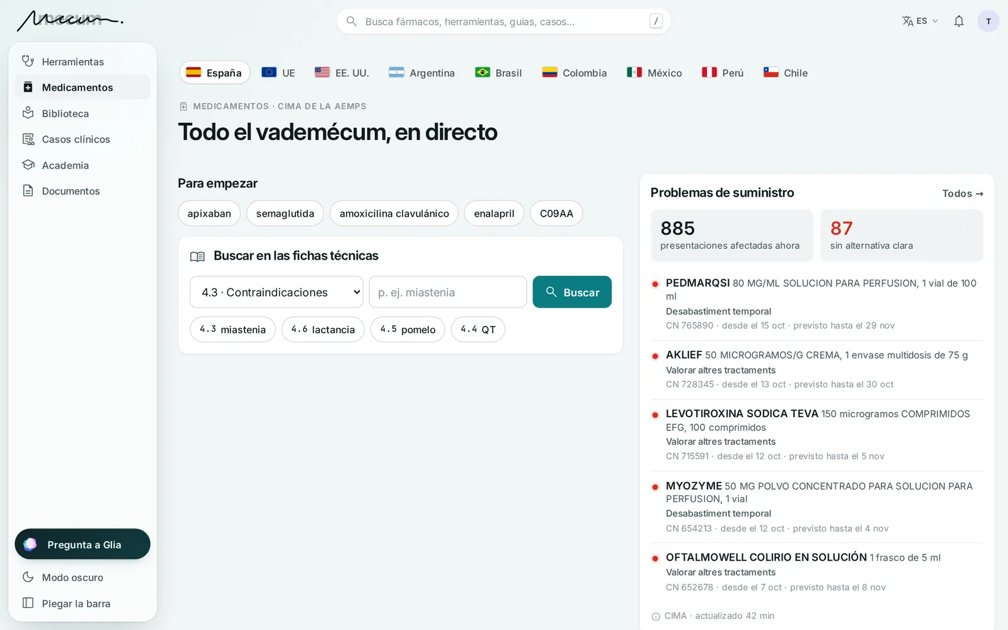
Task: Focus the global search field
Action: click(504, 21)
